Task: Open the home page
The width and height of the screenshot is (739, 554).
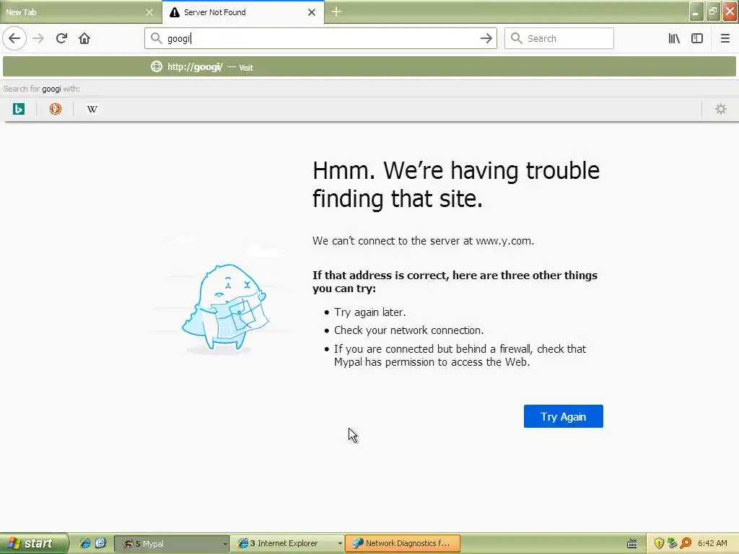Action: 84,38
